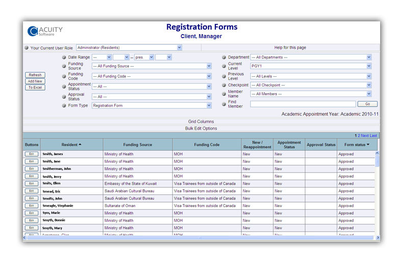Click Edit for Smith, Jerry row
This screenshot has height=260, width=399.
(32, 176)
